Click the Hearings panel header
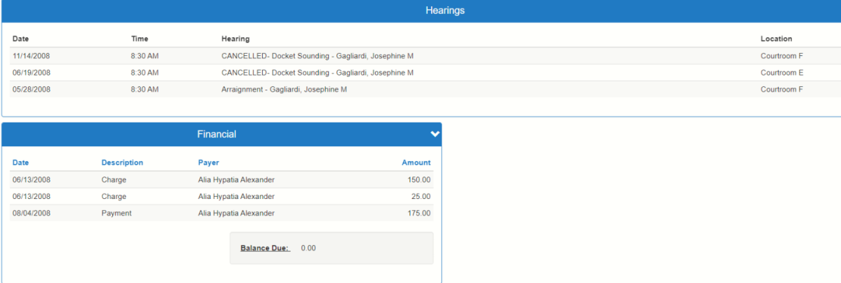 (445, 11)
